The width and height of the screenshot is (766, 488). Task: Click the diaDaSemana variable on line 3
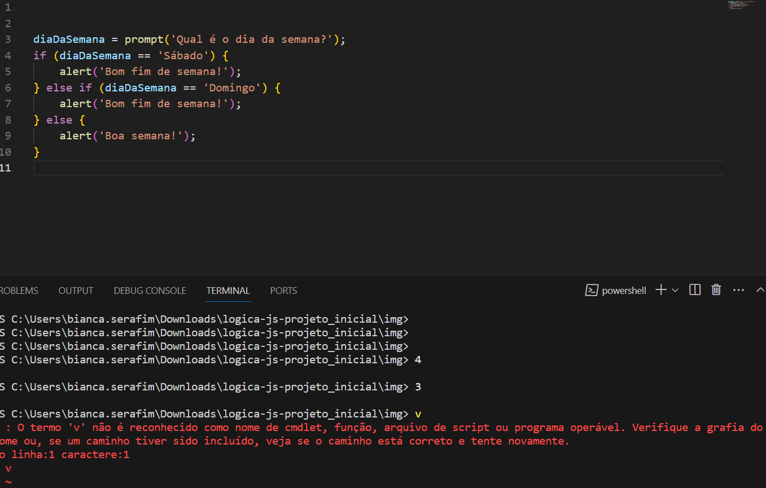click(x=69, y=39)
